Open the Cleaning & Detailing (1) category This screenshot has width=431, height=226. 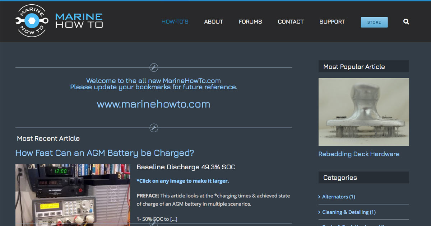pos(349,212)
